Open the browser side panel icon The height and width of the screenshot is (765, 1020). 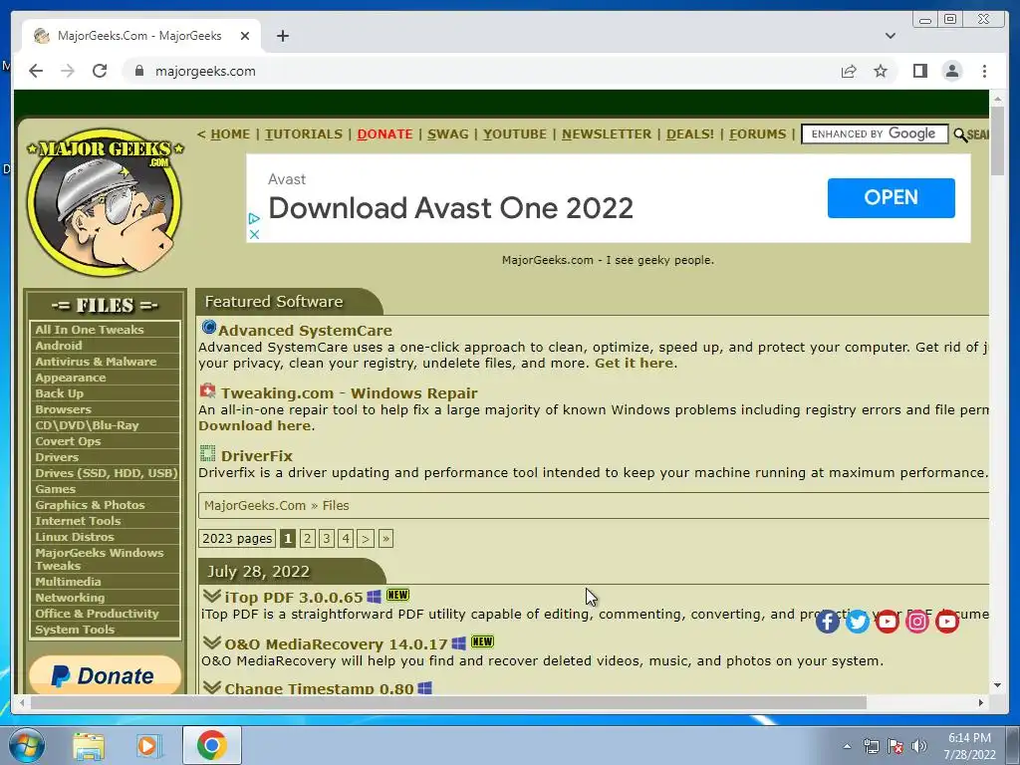919,71
